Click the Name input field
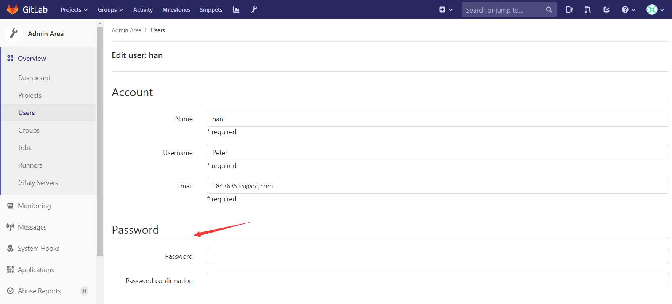The image size is (672, 304). [438, 119]
